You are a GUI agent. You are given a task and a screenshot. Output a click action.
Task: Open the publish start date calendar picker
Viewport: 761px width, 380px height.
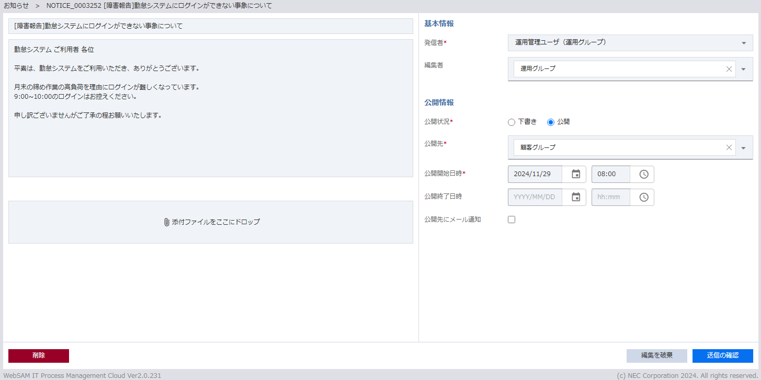pyautogui.click(x=575, y=174)
